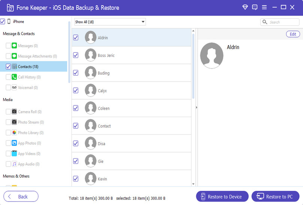This screenshot has height=205, width=303.
Task: Click the Call History phone icon
Action: (14, 77)
